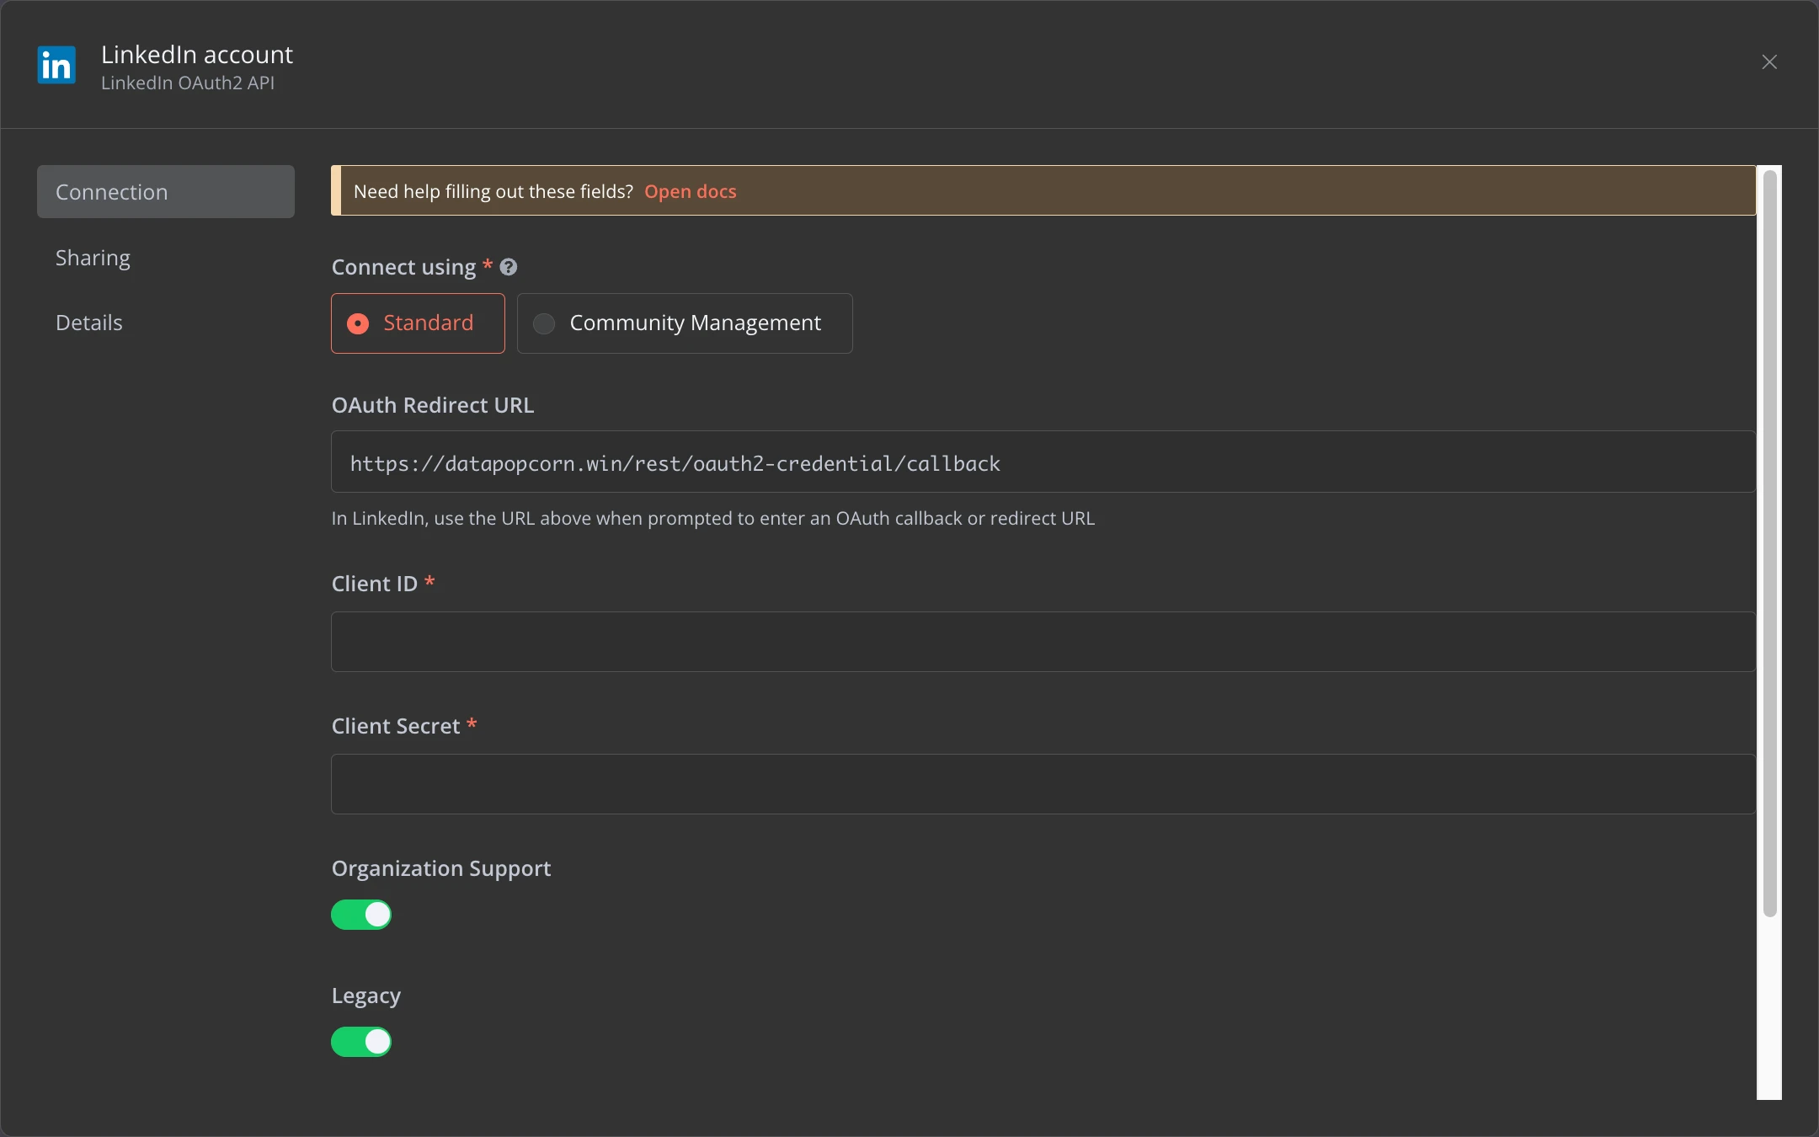
Task: Click the LinkedIn OAuth2 API subtitle
Action: [x=188, y=83]
